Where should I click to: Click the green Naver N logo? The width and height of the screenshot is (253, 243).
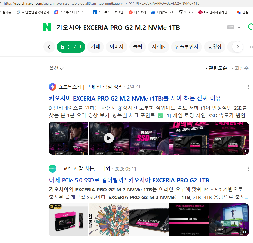(x=47, y=27)
